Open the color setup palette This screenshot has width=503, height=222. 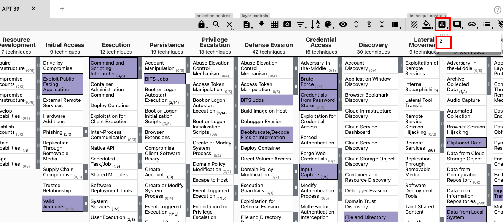click(x=327, y=24)
